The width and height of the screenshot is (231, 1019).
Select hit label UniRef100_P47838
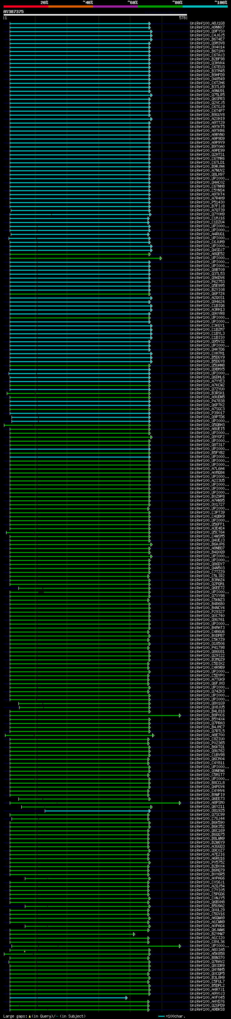pos(207,401)
